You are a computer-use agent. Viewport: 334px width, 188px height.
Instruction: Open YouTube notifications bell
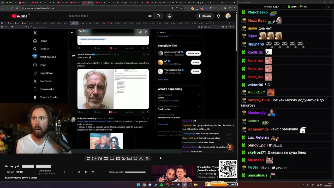click(219, 16)
